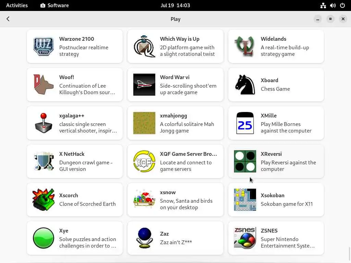Open the Xboard title text

269,80
